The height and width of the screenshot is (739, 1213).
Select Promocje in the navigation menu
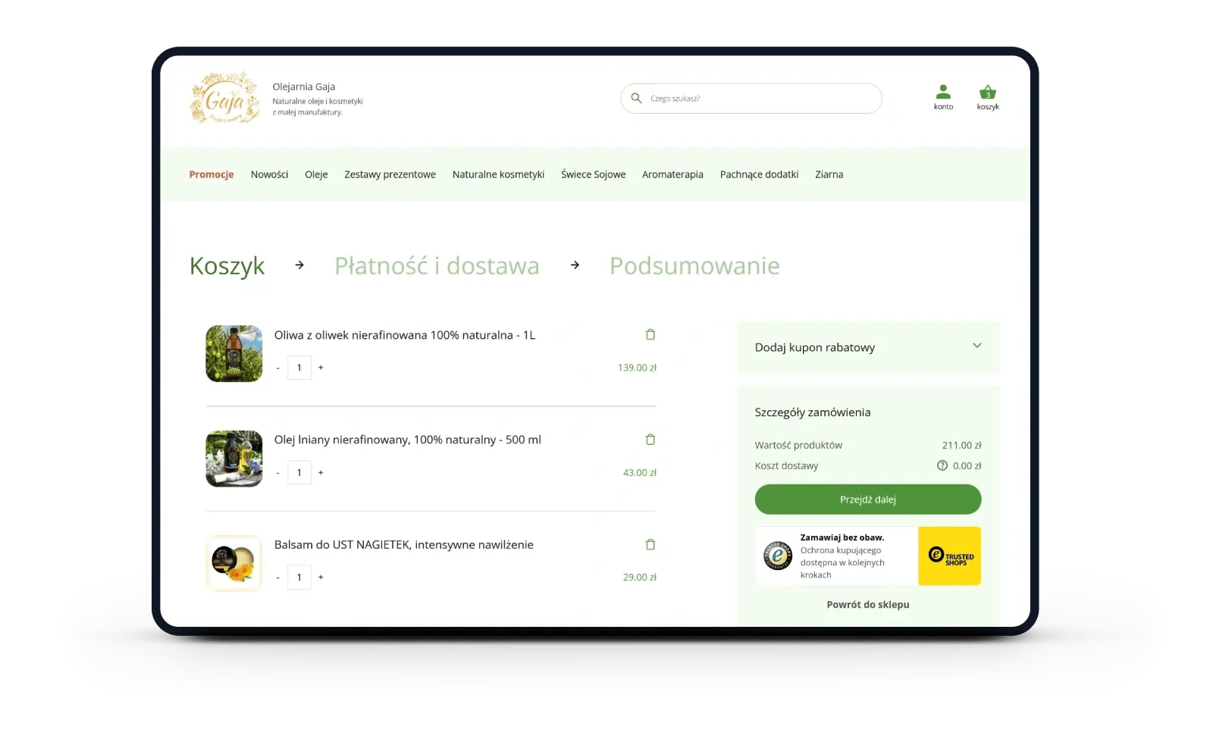coord(212,174)
